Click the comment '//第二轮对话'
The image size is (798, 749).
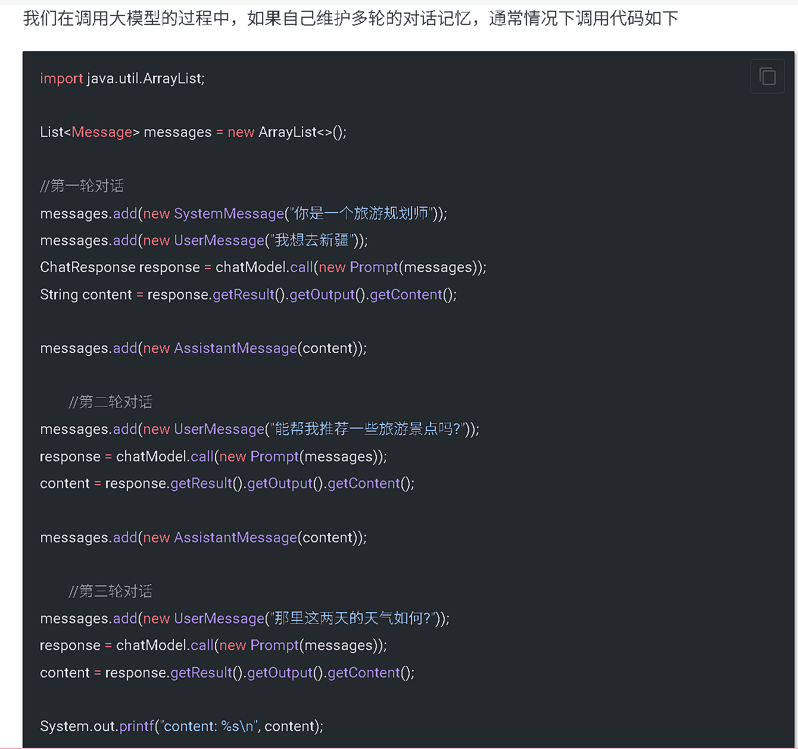tap(111, 402)
